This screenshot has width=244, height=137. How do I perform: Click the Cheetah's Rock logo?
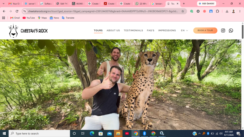coord(28,30)
